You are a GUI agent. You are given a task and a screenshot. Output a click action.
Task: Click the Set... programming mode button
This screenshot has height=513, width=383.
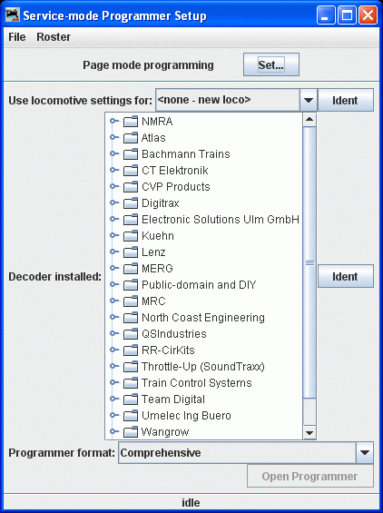(x=271, y=64)
